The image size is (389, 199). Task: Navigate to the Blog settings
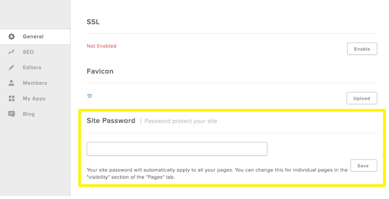click(29, 114)
